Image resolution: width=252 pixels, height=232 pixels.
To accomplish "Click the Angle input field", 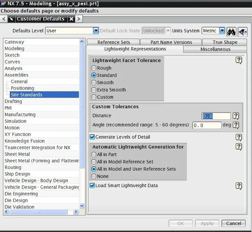I will (x=207, y=125).
